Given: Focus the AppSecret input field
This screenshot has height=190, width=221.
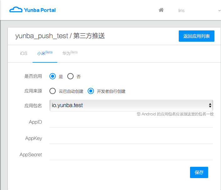Looking at the screenshot, I should (131, 155).
